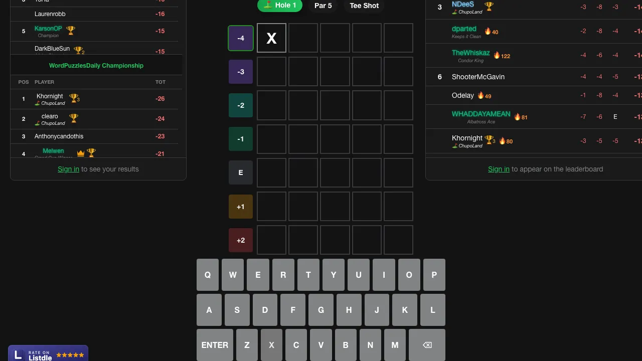The image size is (642, 361).
Task: Click the flame streak icon for WHADDAYAMEAN
Action: tap(517, 117)
